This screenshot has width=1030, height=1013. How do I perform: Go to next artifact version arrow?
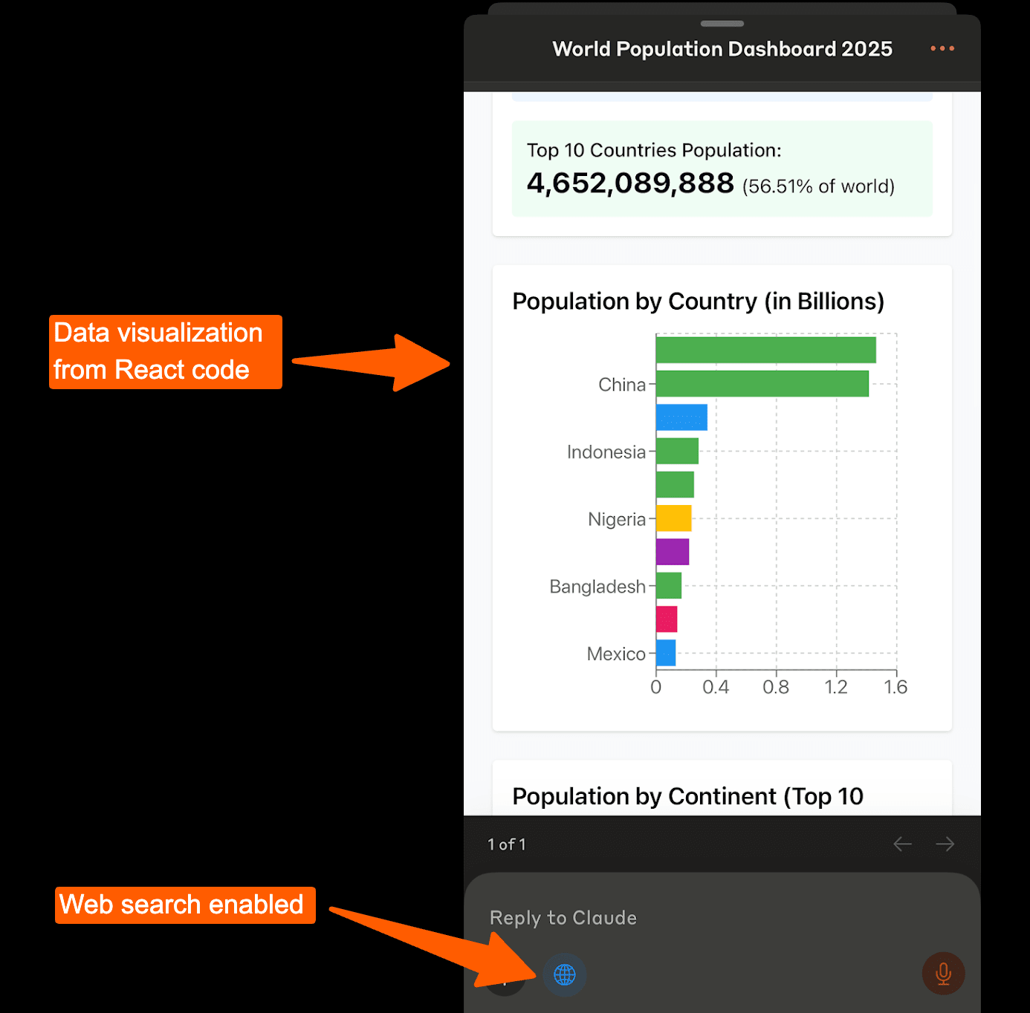(x=945, y=844)
